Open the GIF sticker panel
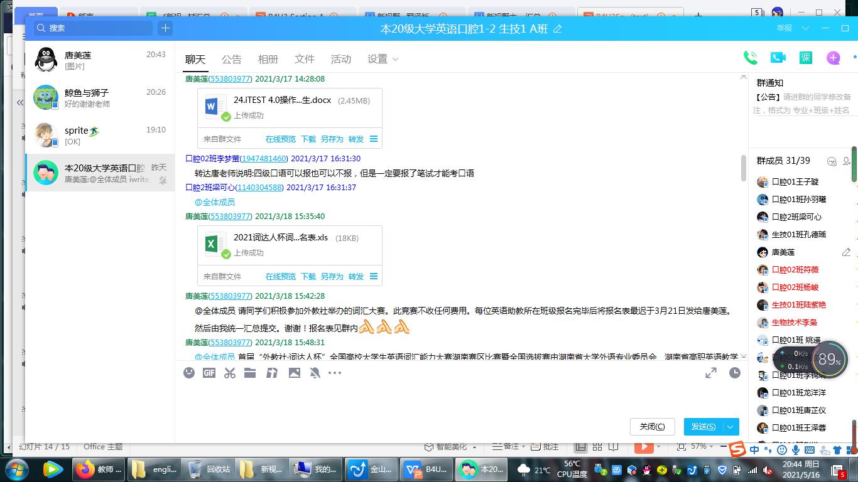Screen dimensions: 858x482 point(209,373)
